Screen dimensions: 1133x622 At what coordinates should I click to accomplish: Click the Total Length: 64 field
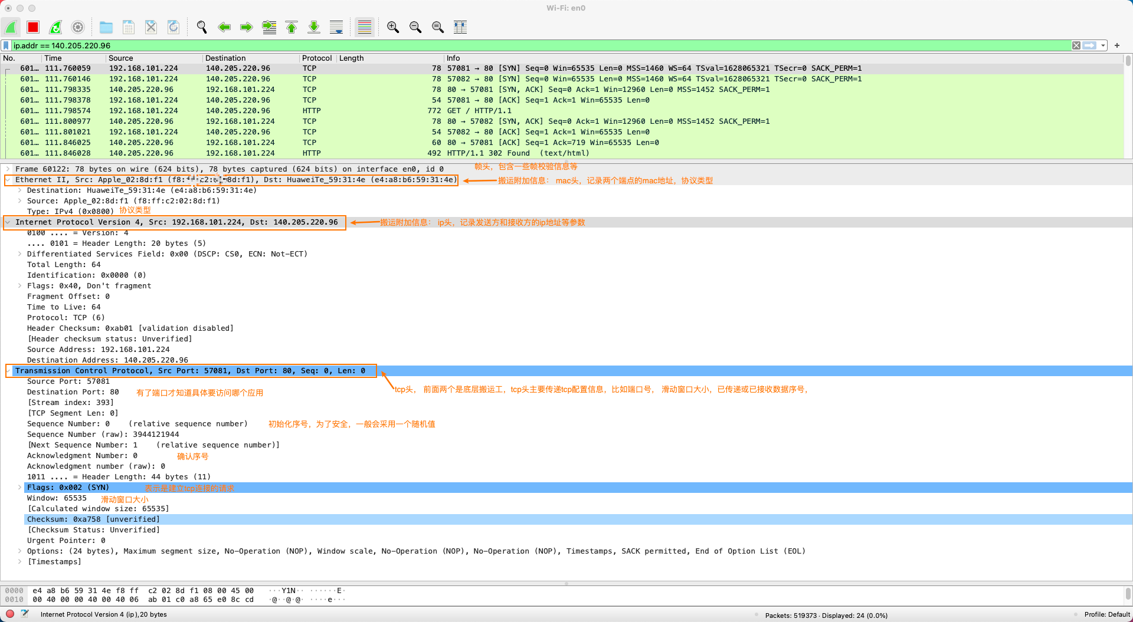point(64,265)
